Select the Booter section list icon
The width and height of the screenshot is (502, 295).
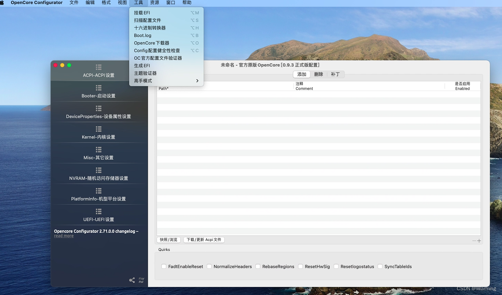(98, 88)
